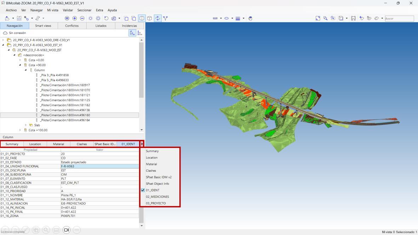The image size is (418, 235).
Task: Choose 02_MEDICIONES from the popup list
Action: tap(157, 197)
